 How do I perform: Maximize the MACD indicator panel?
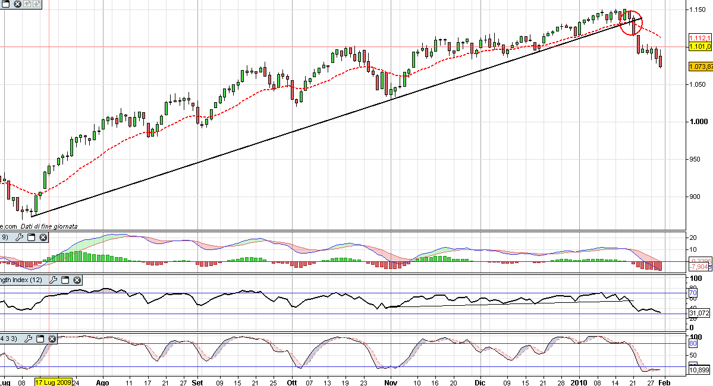(x=30, y=238)
